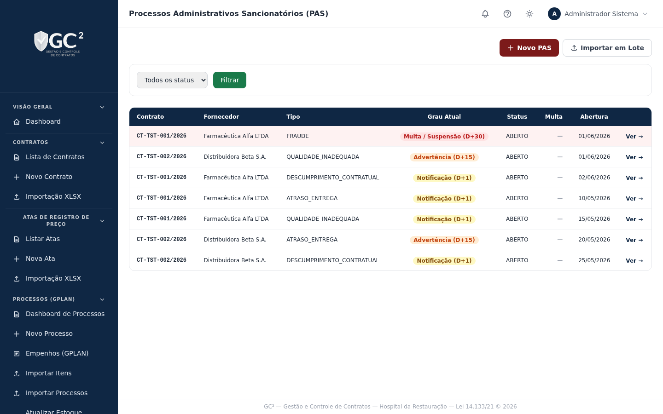Click the GC² shield logo

59,44
